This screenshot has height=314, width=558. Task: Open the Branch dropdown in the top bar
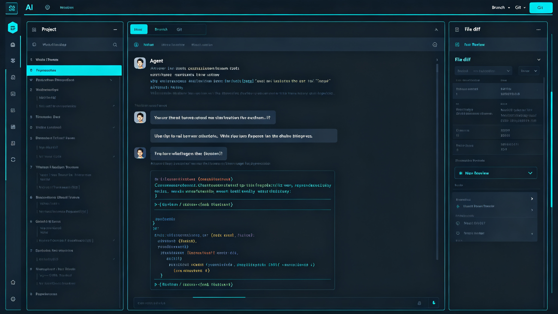click(501, 8)
